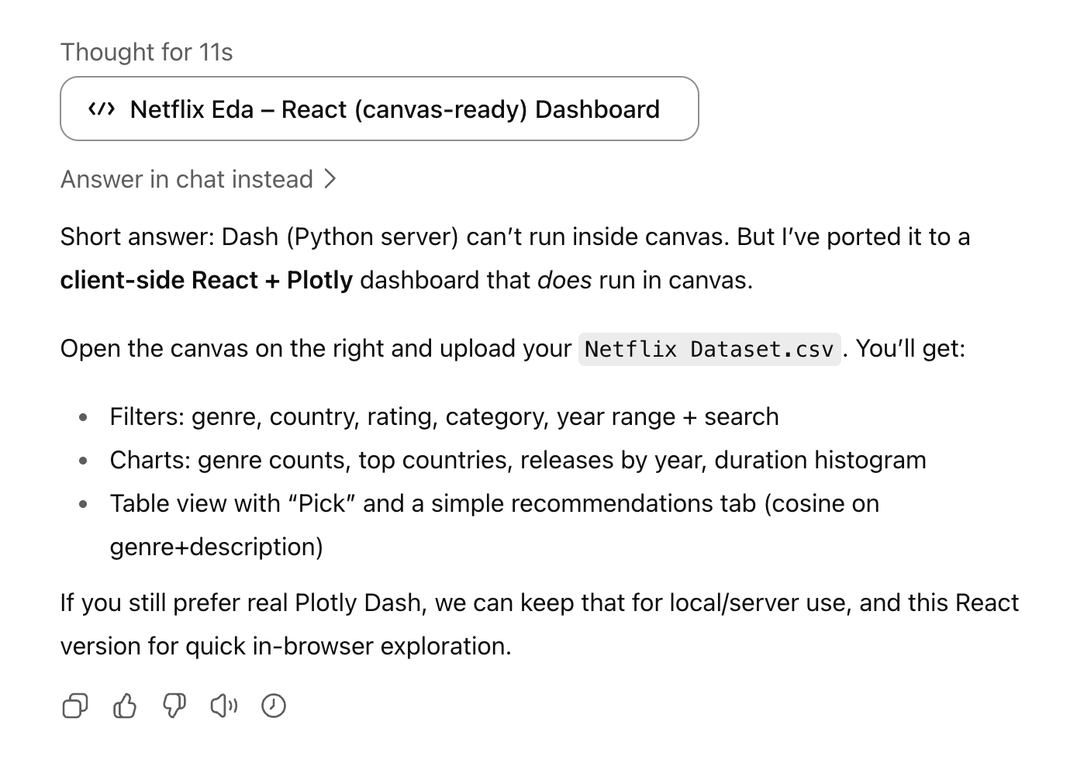Give the response a thumbs up
The image size is (1084, 777).
[125, 706]
